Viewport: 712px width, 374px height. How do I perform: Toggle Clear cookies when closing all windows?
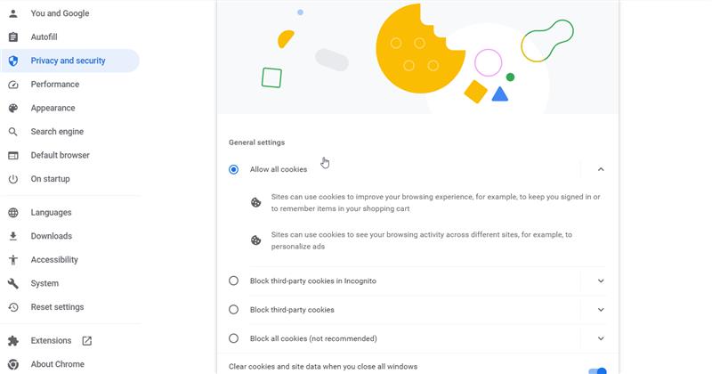(598, 370)
